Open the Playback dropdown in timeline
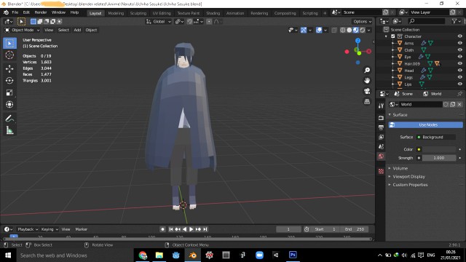The image size is (466, 262). pyautogui.click(x=28, y=229)
